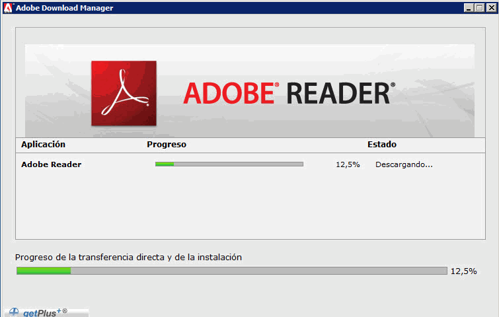Click the Adobe icon in title bar
This screenshot has width=499, height=317.
pyautogui.click(x=8, y=8)
